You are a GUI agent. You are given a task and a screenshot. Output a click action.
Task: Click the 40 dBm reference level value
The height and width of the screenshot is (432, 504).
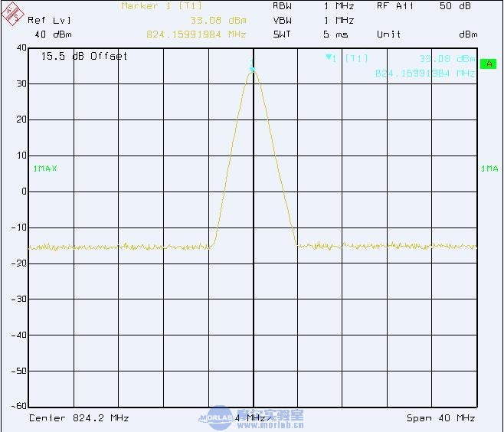[53, 34]
